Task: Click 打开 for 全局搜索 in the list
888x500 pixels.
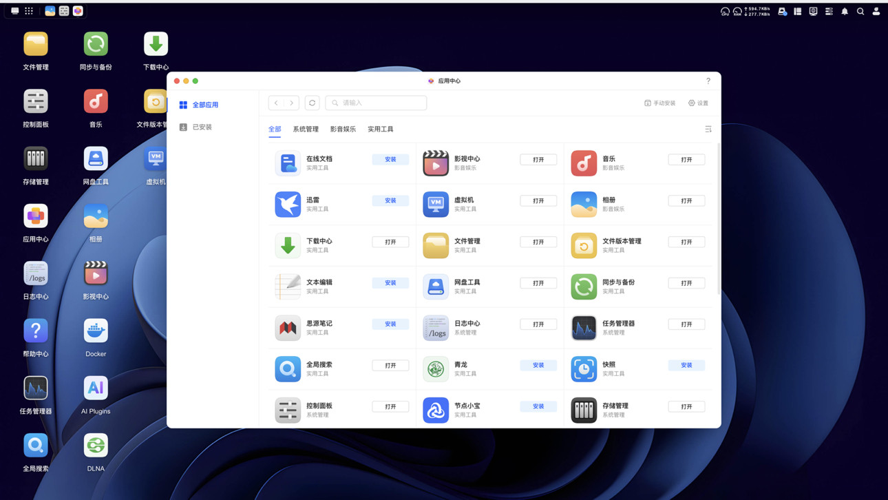Action: pos(390,366)
